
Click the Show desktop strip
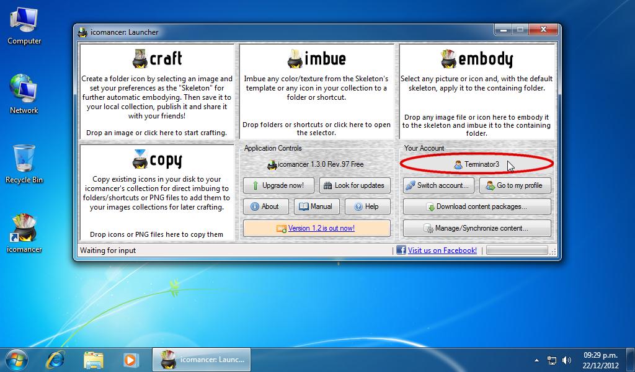[631, 360]
